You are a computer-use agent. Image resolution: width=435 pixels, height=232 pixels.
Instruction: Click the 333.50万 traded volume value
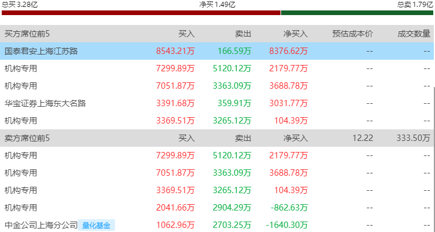click(414, 138)
